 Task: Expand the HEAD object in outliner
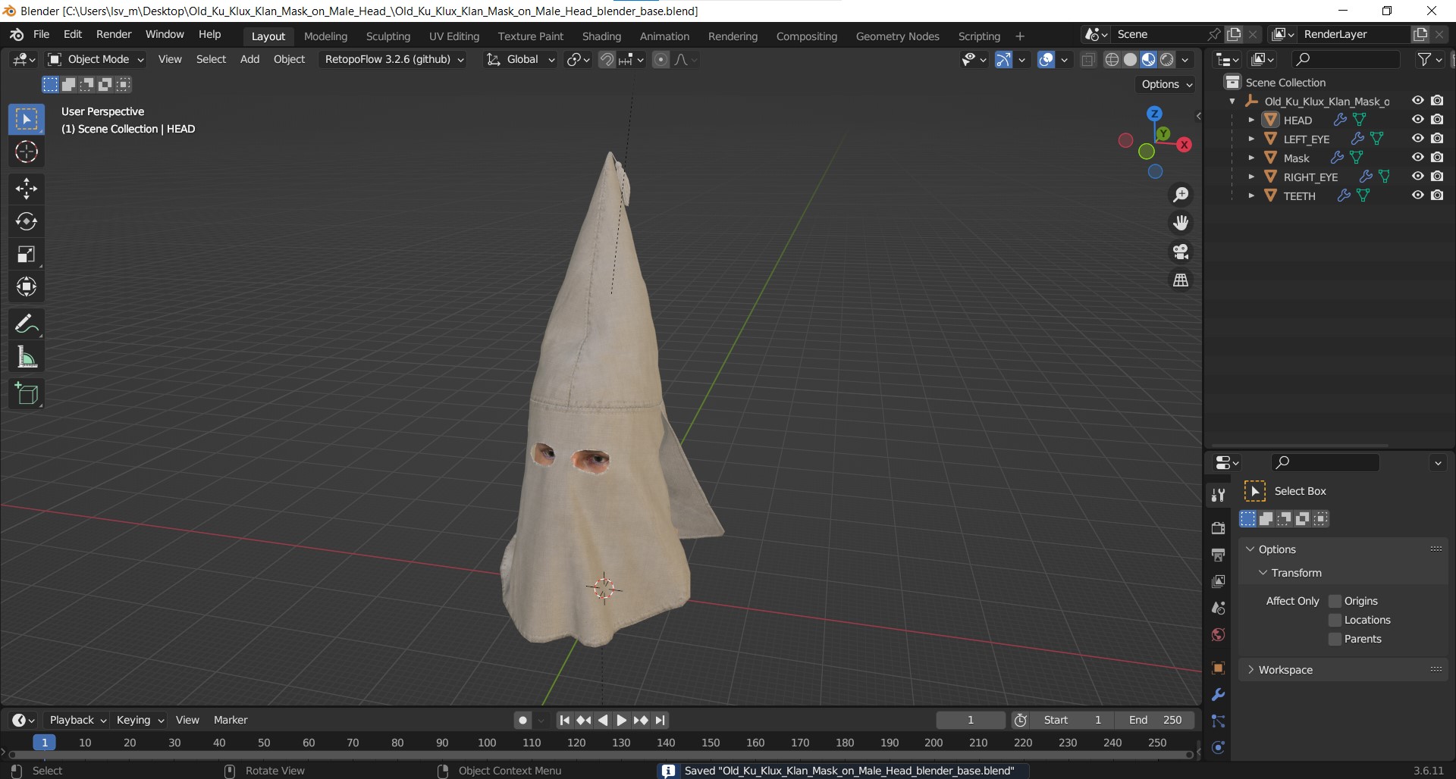[1251, 120]
